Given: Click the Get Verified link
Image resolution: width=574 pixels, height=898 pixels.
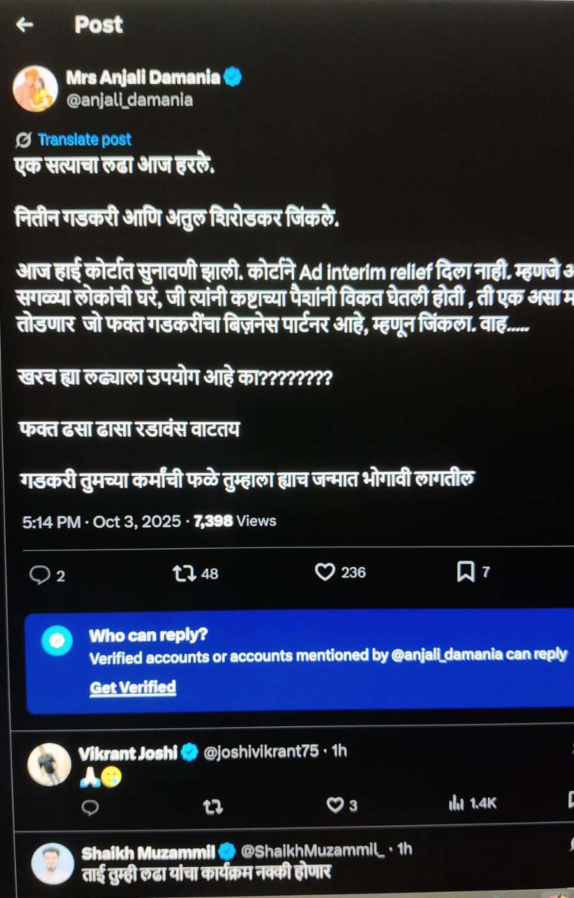Looking at the screenshot, I should click(x=133, y=687).
